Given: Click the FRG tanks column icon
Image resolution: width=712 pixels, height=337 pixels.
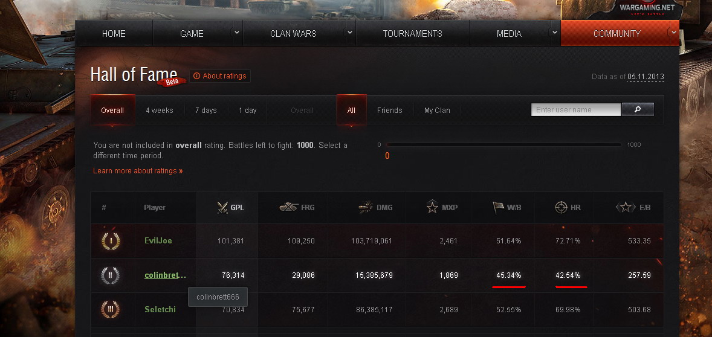Looking at the screenshot, I should tap(289, 207).
